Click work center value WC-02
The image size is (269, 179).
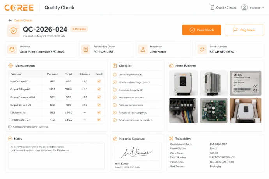[x=214, y=153]
